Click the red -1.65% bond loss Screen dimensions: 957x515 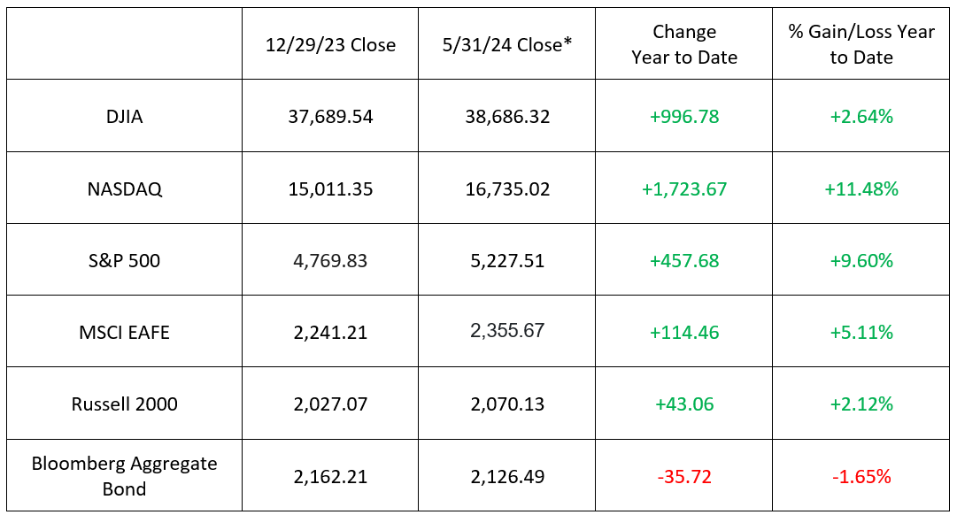[x=861, y=477]
